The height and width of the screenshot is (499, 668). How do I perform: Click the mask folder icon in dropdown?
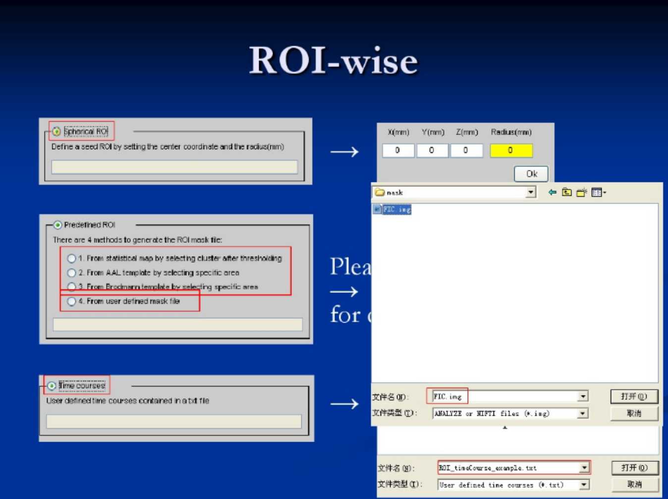tap(380, 192)
